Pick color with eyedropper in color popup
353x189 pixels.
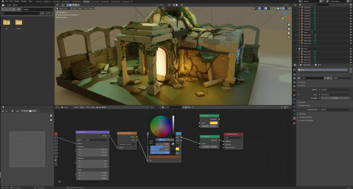coord(173,144)
